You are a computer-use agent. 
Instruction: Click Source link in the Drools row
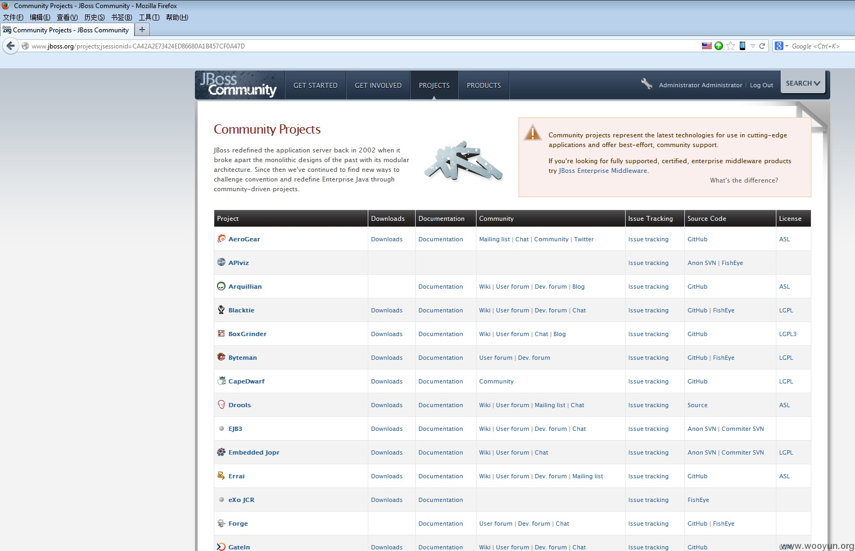tap(697, 405)
